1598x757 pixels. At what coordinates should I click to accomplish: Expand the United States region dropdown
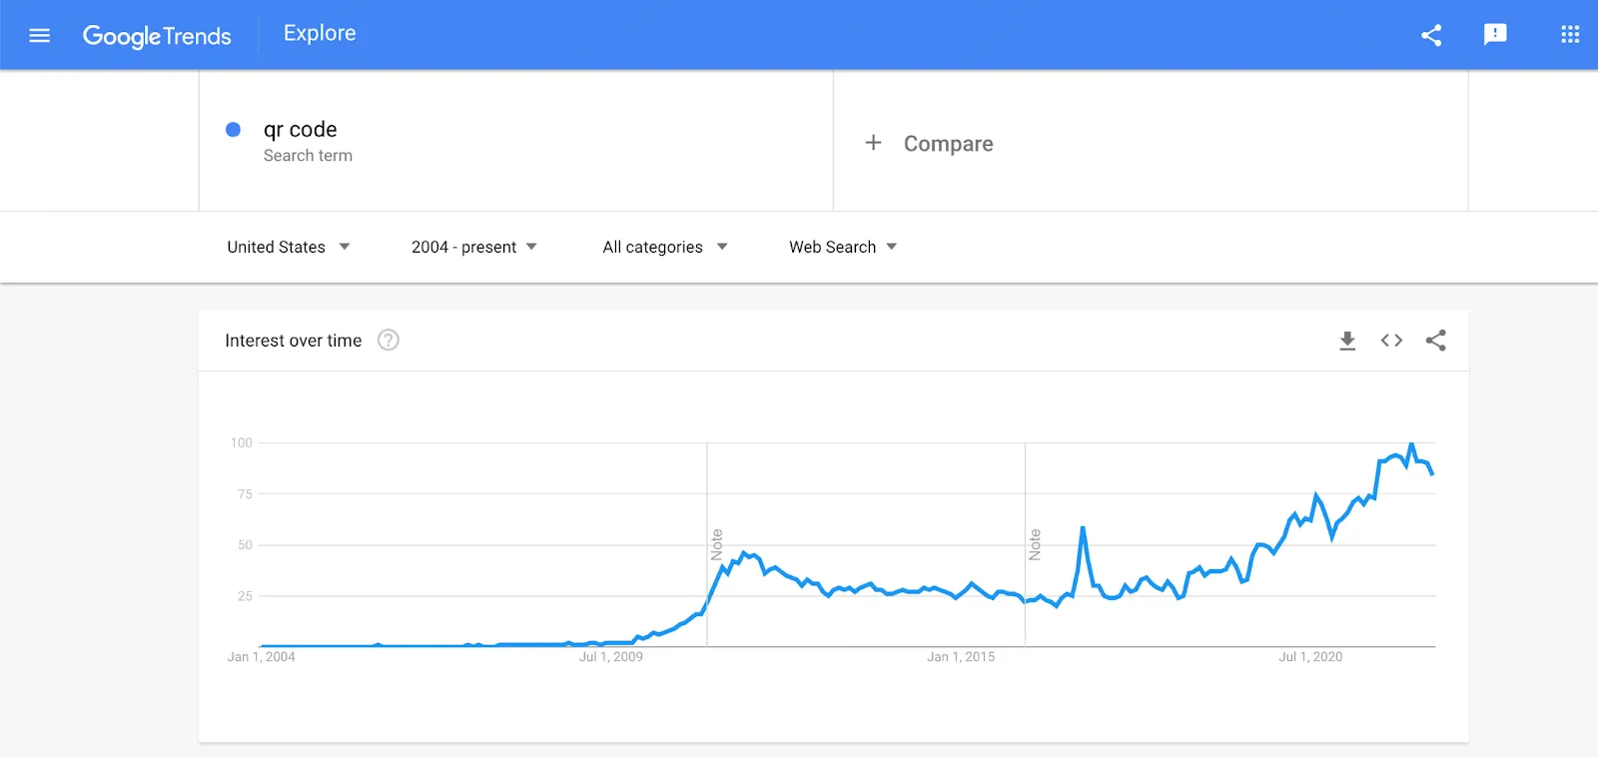[x=288, y=247]
